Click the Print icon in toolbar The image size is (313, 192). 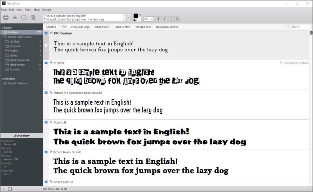pyautogui.click(x=6, y=18)
